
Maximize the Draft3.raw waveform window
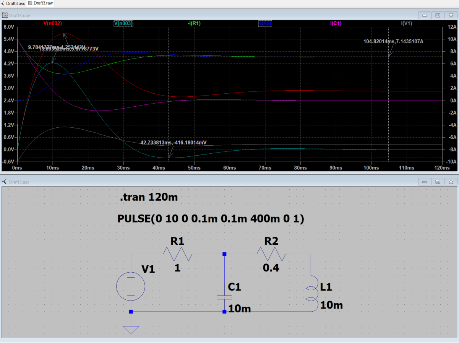tap(438, 16)
